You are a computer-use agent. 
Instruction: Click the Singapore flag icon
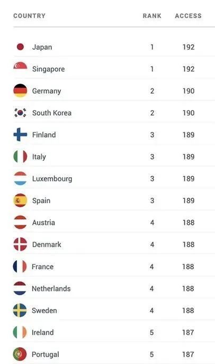[x=20, y=66]
